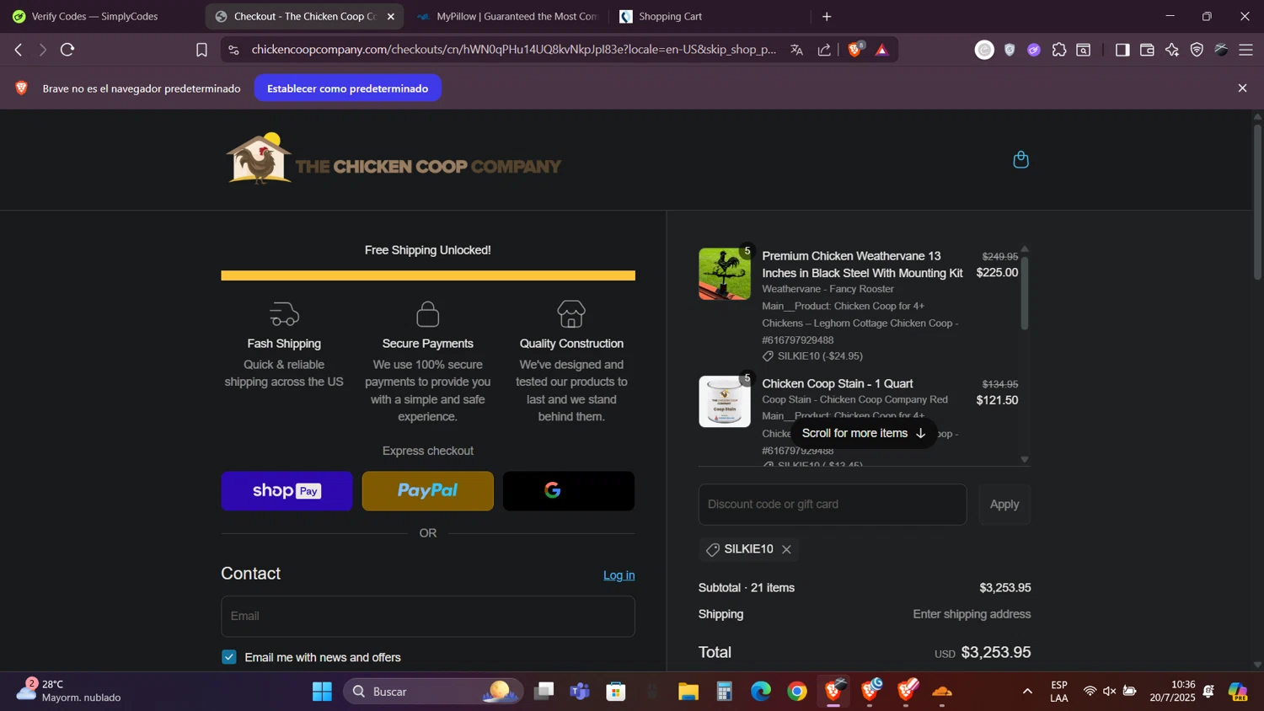
Task: Share this page link
Action: pos(824,50)
